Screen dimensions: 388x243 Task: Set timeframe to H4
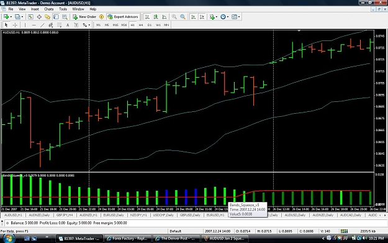tap(141, 25)
